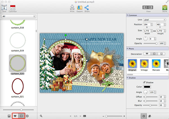Image resolution: width=169 pixels, height=119 pixels.
Task: Collapse the Common section
Action: coord(127,15)
